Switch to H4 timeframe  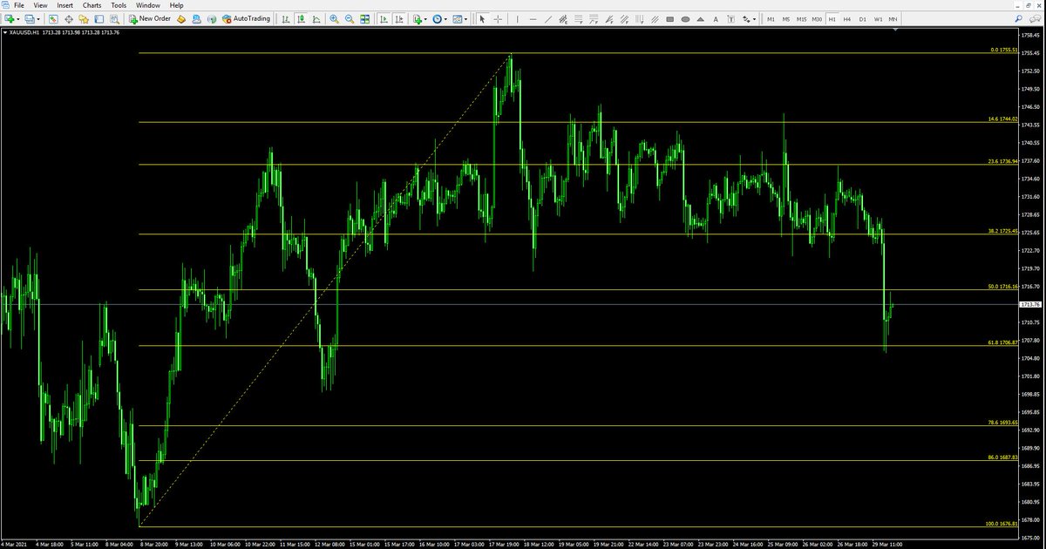(847, 18)
